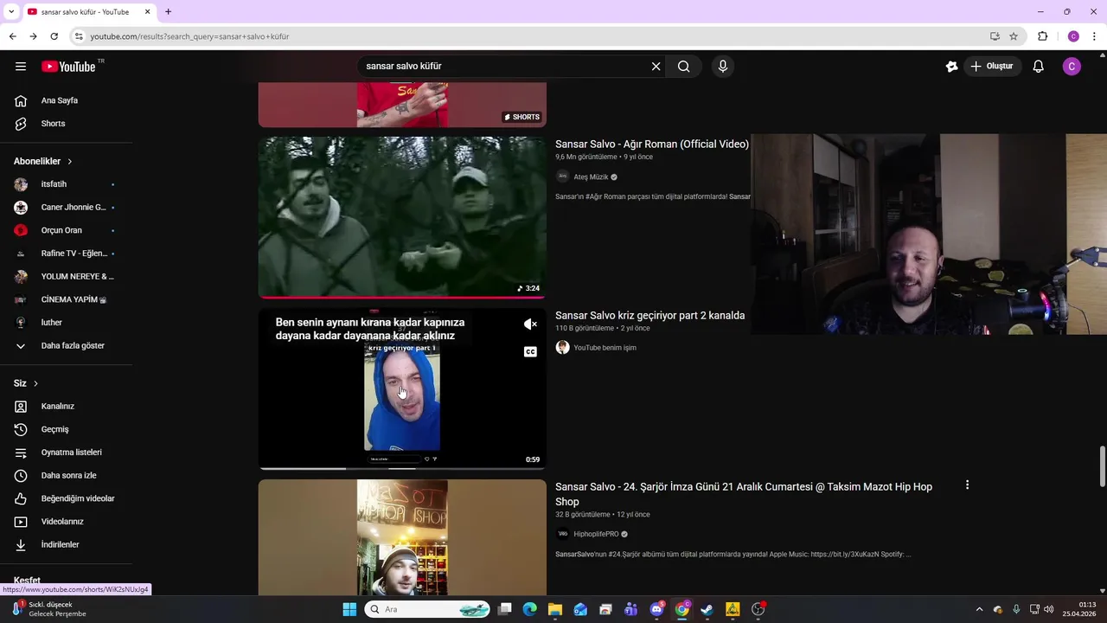Open the Chrome extensions puzzle icon
The width and height of the screenshot is (1107, 623).
pyautogui.click(x=1042, y=36)
